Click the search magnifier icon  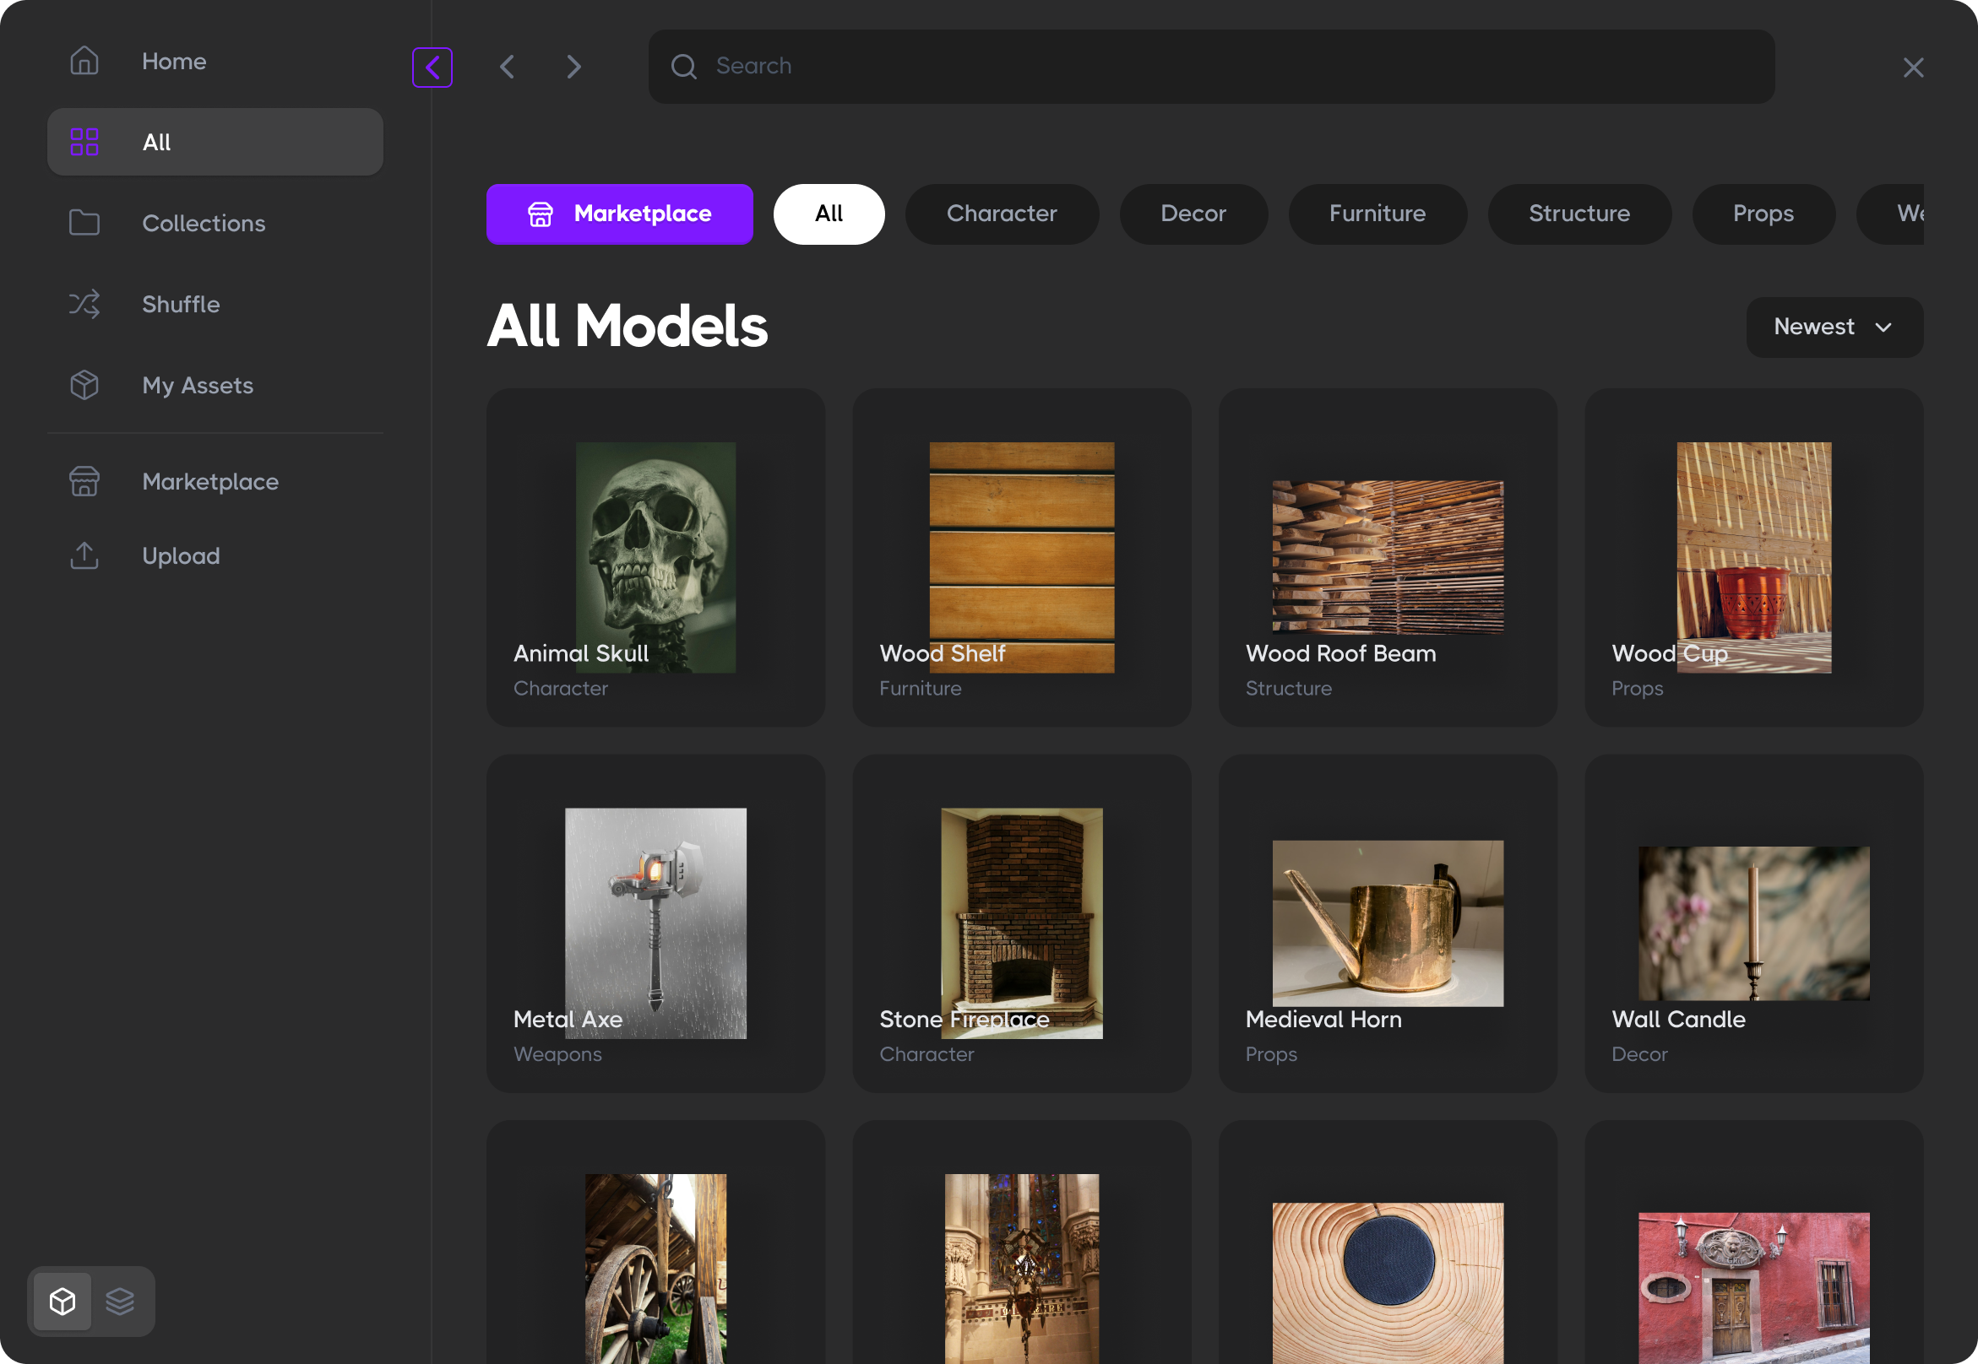tap(683, 67)
